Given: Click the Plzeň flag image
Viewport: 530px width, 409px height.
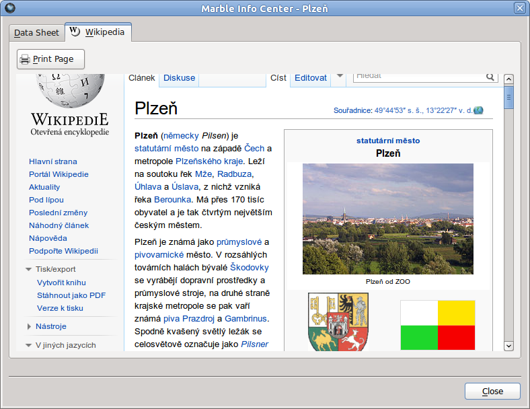Looking at the screenshot, I should (438, 325).
